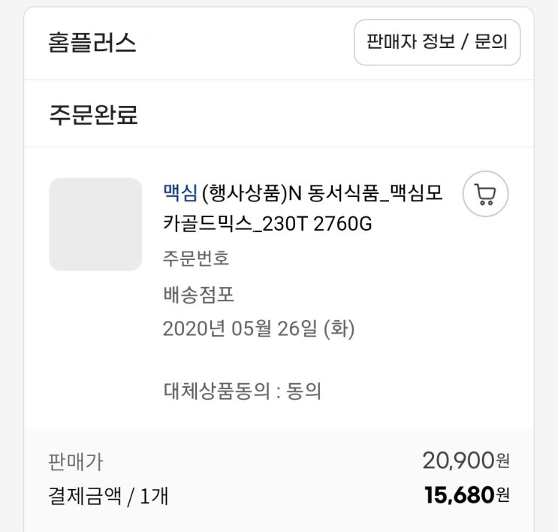Click the 맥심 brand link
Screen dimensions: 558x532
(x=180, y=195)
